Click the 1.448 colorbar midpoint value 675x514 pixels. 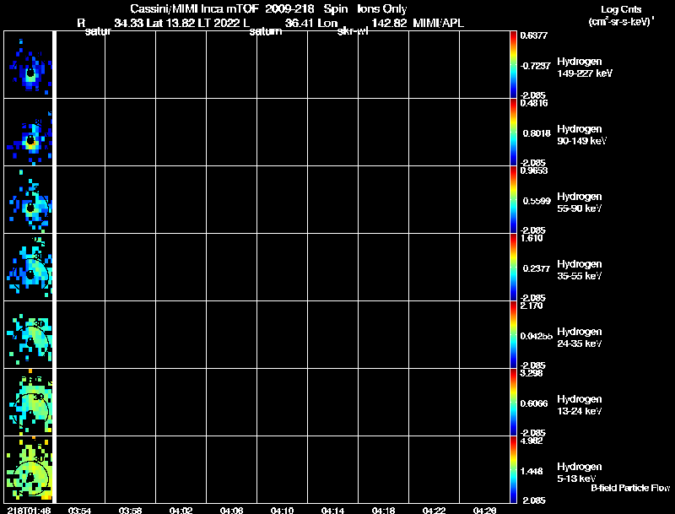pos(532,472)
